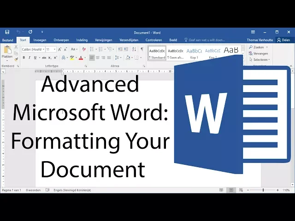Click the Zoeken find button
This screenshot has height=221, width=295.
pyautogui.click(x=257, y=47)
